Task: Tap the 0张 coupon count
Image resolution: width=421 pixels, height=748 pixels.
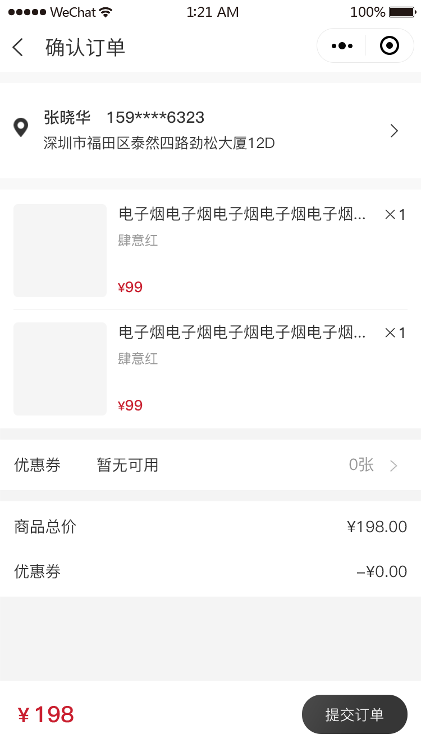Action: [361, 465]
